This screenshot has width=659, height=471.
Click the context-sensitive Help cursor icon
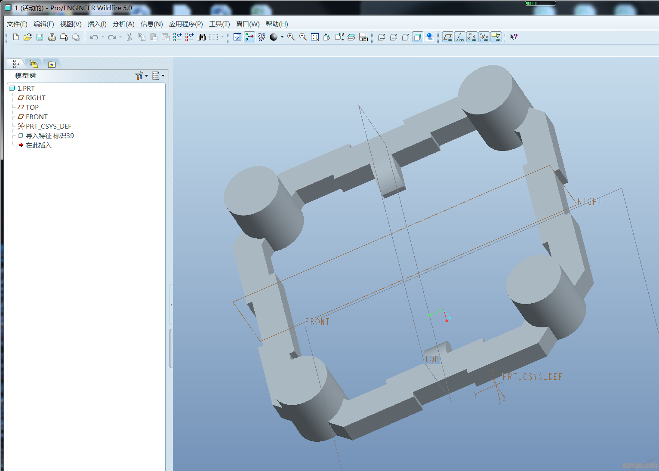514,37
